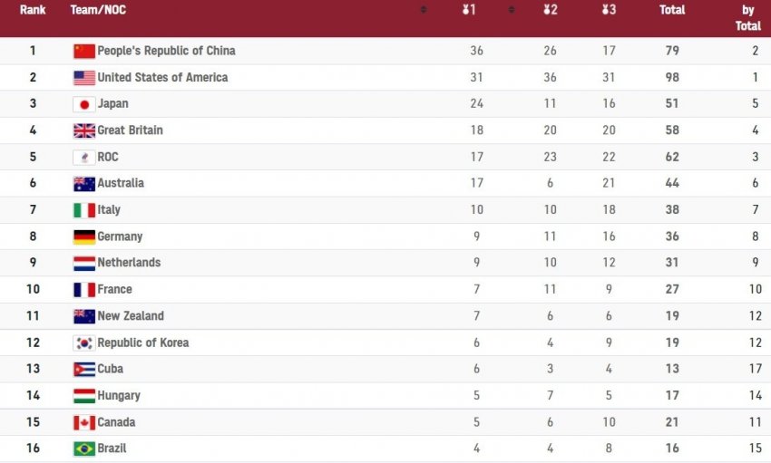The image size is (771, 463).
Task: Sort by the 'by Total' rank header
Action: coord(747,18)
